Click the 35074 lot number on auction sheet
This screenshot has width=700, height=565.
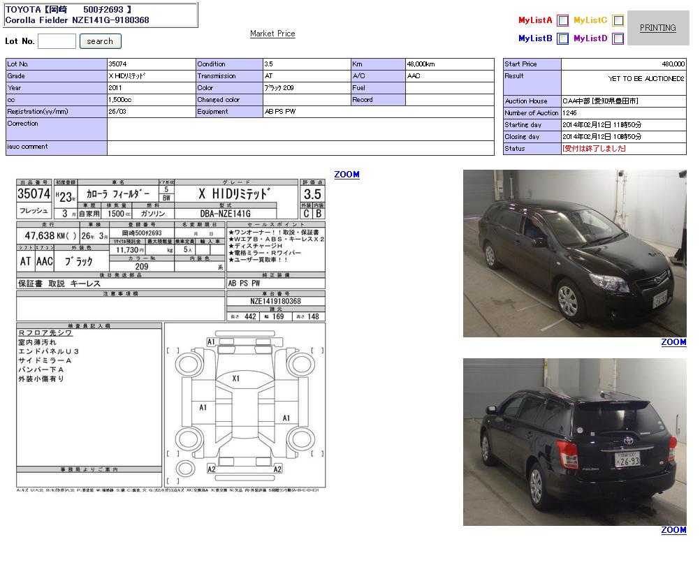click(x=34, y=193)
